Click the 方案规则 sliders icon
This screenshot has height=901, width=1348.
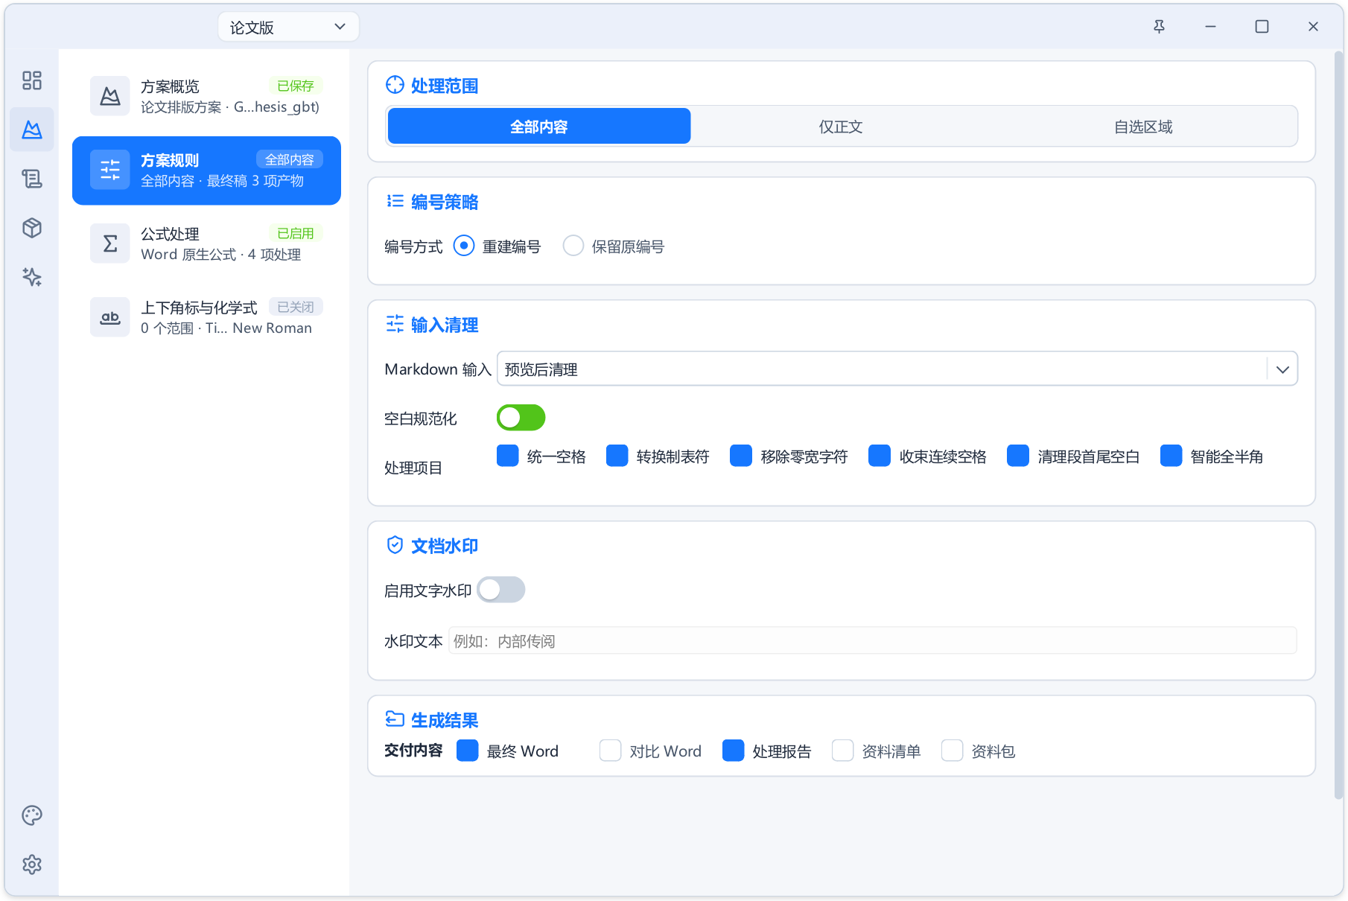(110, 170)
